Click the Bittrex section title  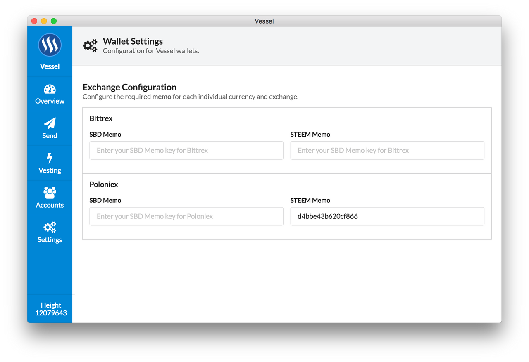point(101,118)
